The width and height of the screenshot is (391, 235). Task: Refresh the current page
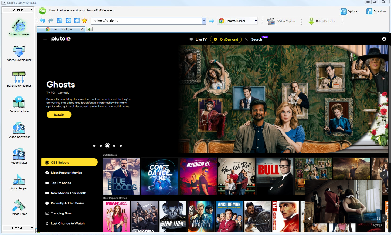point(60,21)
